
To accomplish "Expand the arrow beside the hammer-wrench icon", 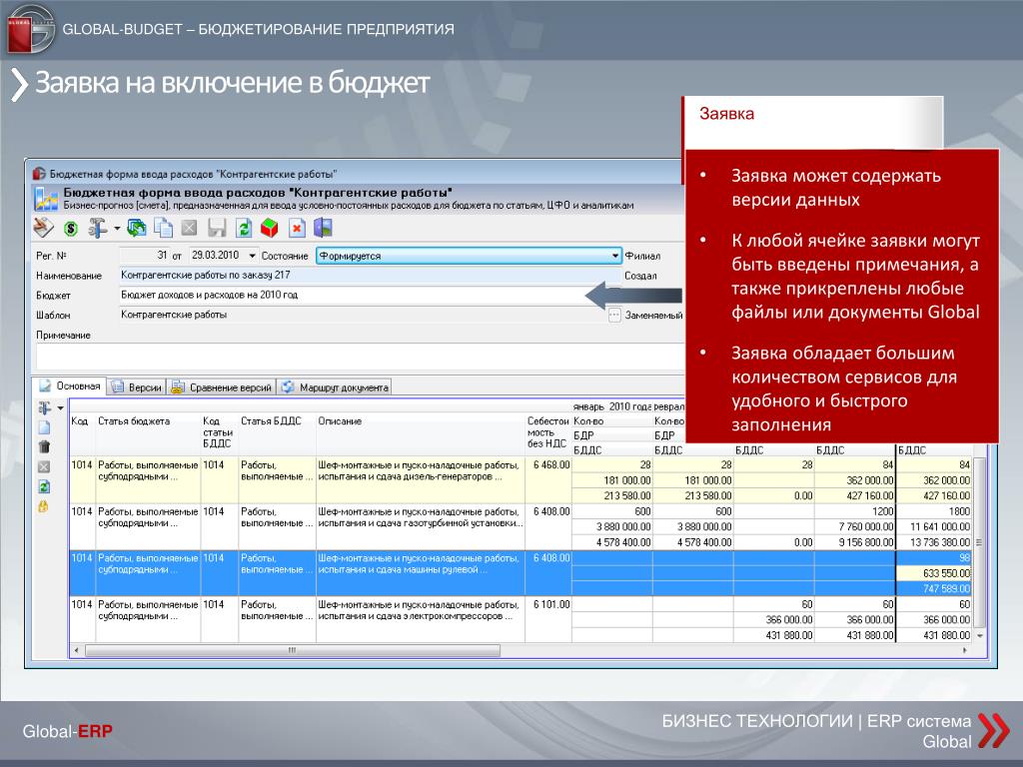I will click(x=117, y=229).
